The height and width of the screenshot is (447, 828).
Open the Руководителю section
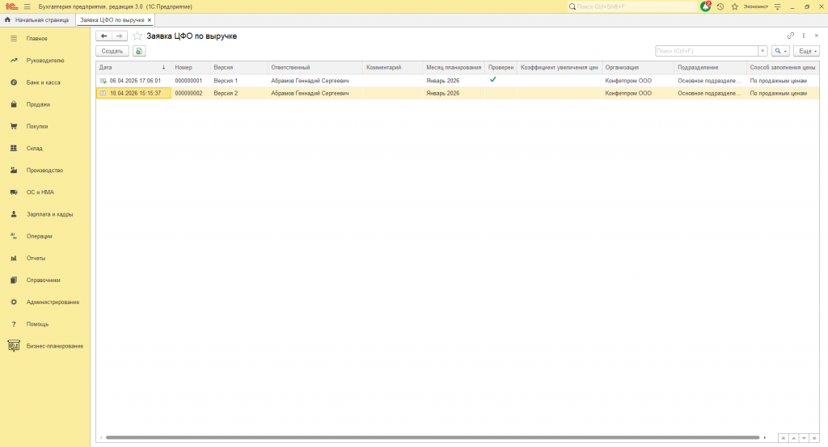click(45, 61)
